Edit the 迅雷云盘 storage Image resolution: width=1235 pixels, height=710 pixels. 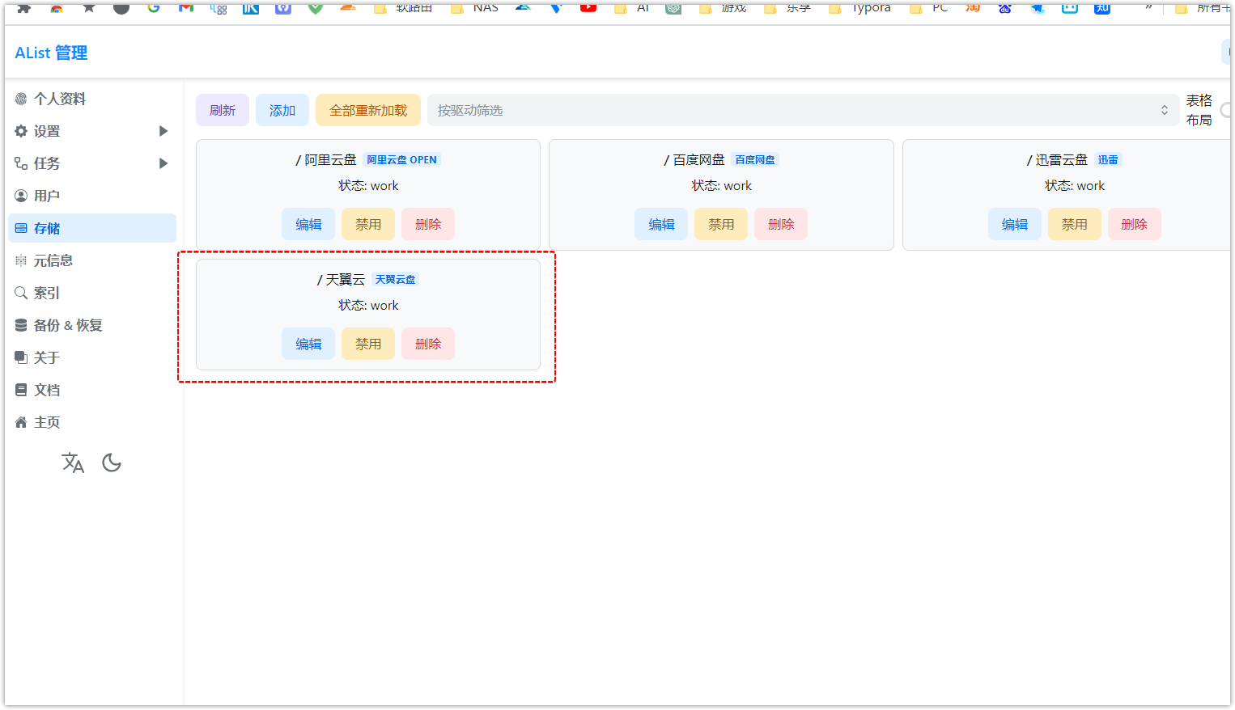(1015, 224)
